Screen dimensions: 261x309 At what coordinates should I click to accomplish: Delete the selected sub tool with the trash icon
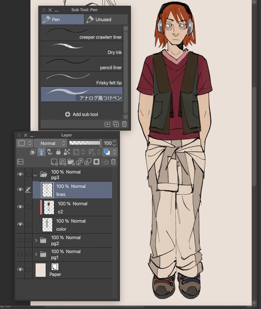pos(124,124)
